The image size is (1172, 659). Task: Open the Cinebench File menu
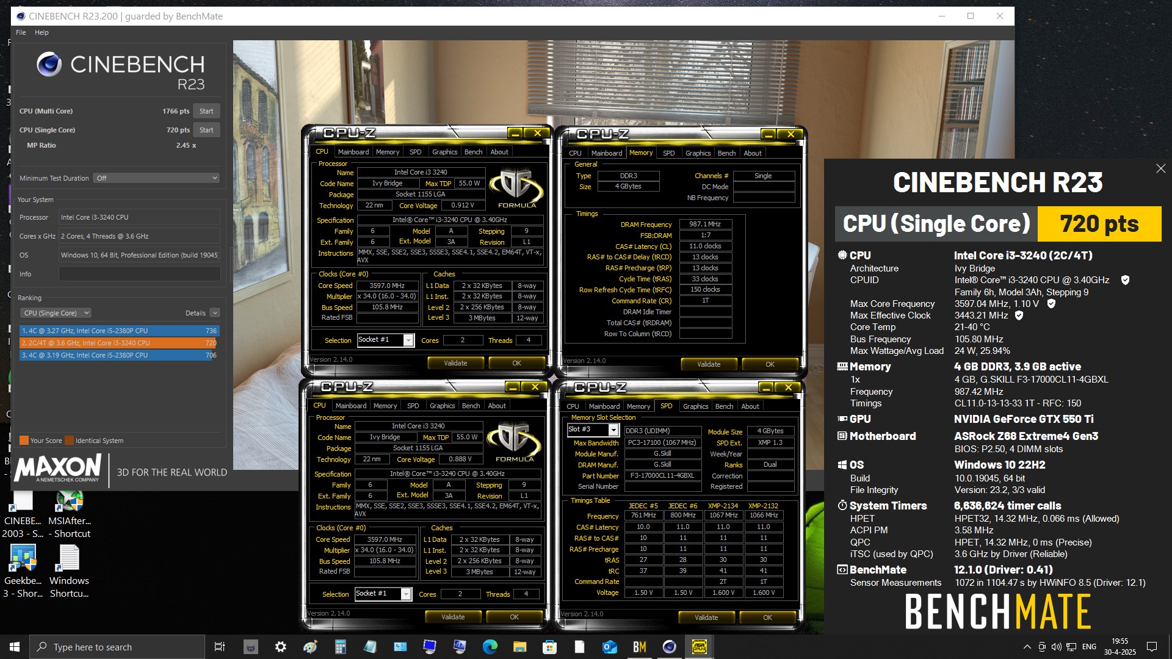point(21,32)
